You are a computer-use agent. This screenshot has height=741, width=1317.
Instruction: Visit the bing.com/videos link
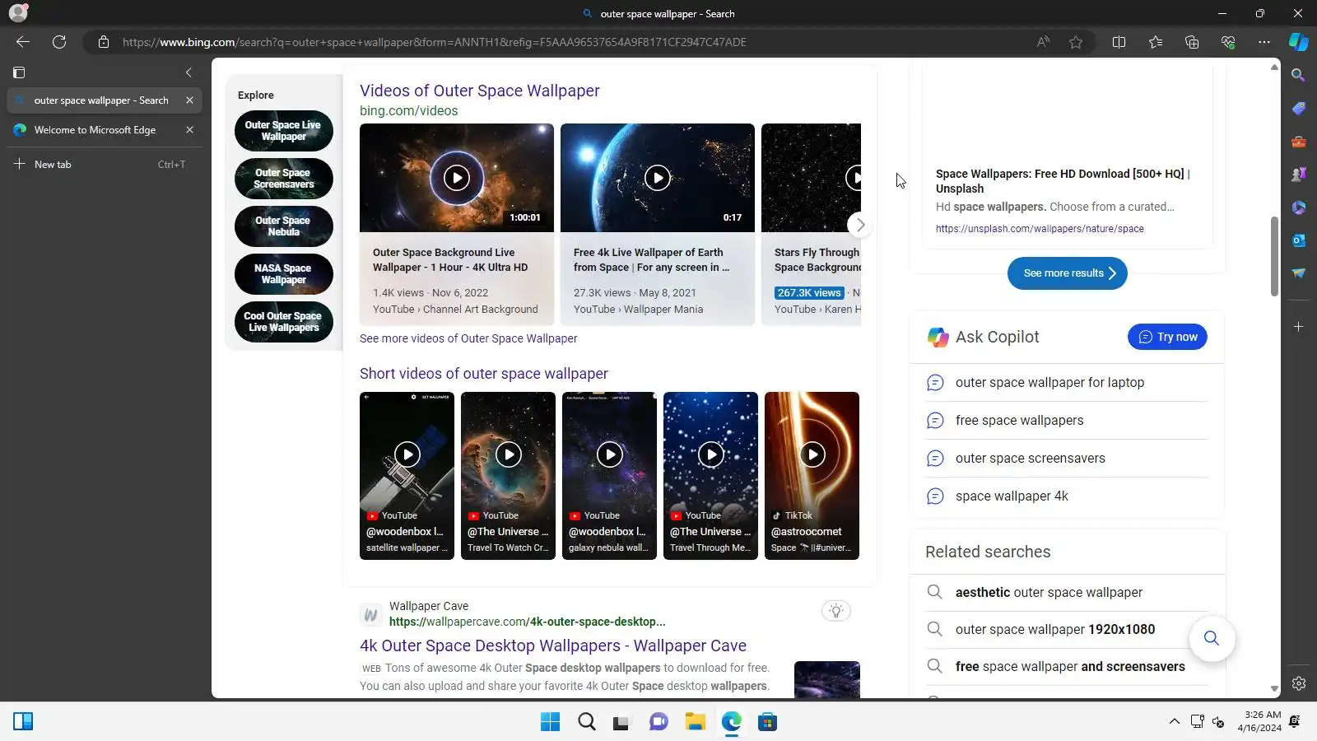(x=409, y=111)
